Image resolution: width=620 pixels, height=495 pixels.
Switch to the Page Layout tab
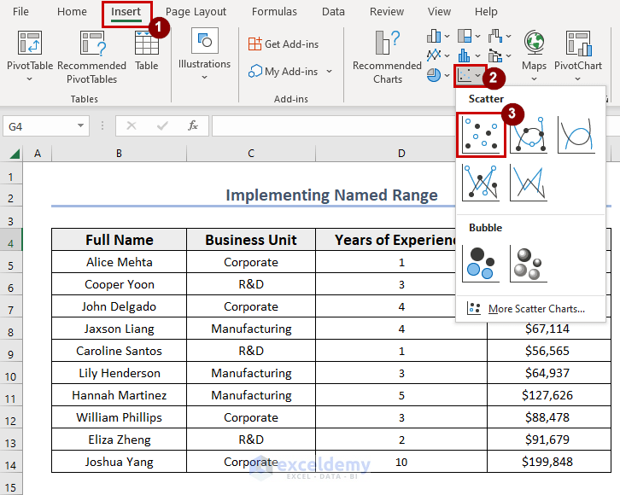196,12
